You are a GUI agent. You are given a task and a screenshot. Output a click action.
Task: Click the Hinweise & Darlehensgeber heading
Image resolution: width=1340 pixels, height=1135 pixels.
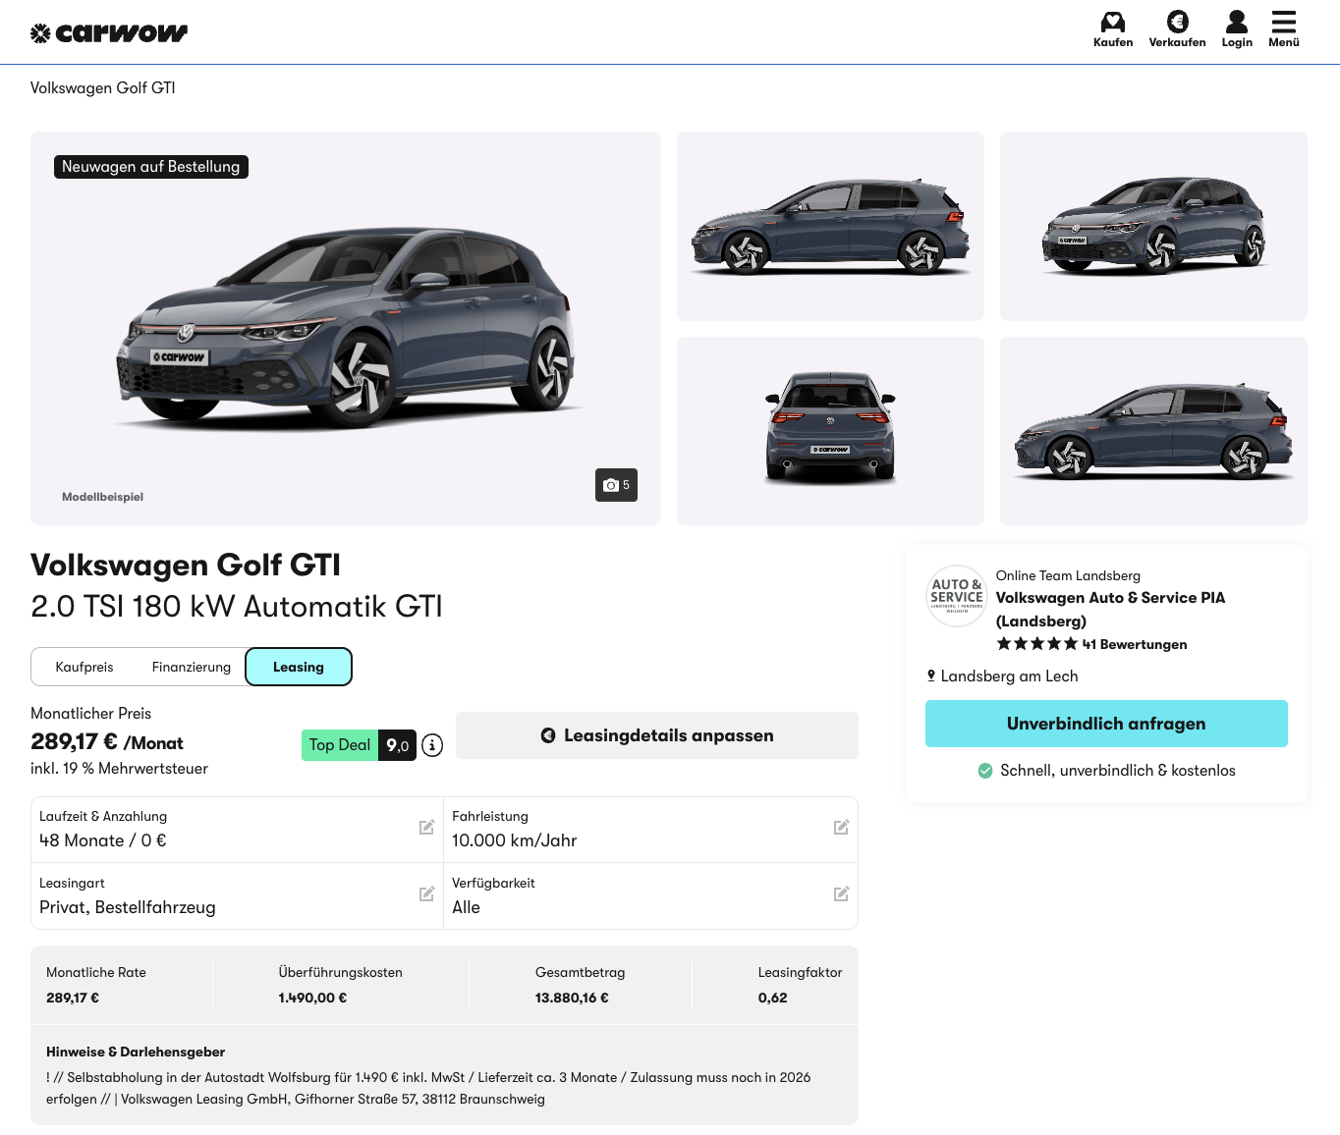(x=136, y=1052)
